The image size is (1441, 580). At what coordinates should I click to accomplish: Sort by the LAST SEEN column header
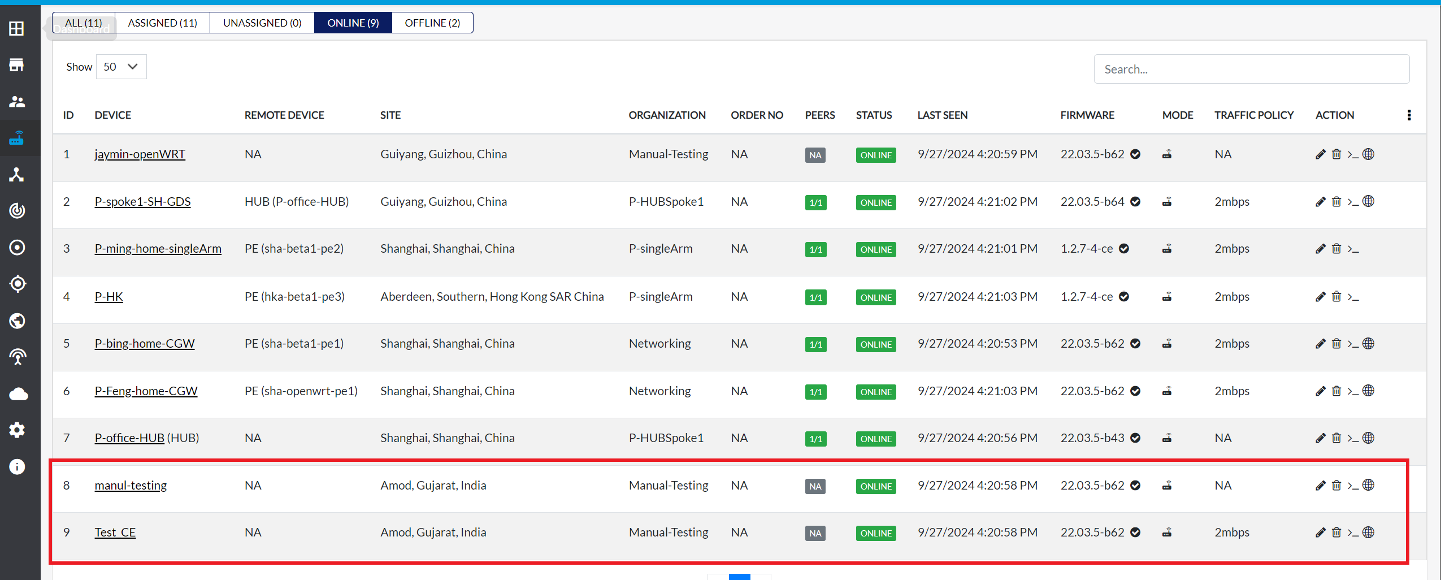(943, 115)
